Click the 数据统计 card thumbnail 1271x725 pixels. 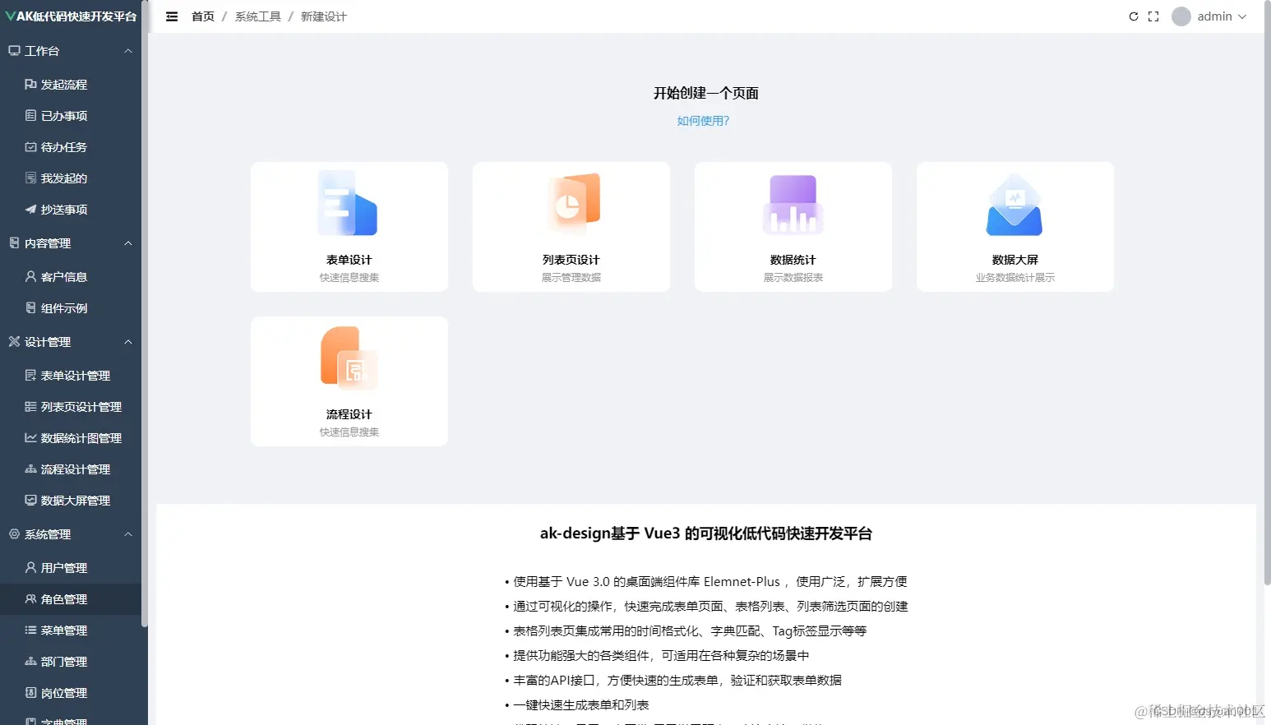[x=792, y=203]
